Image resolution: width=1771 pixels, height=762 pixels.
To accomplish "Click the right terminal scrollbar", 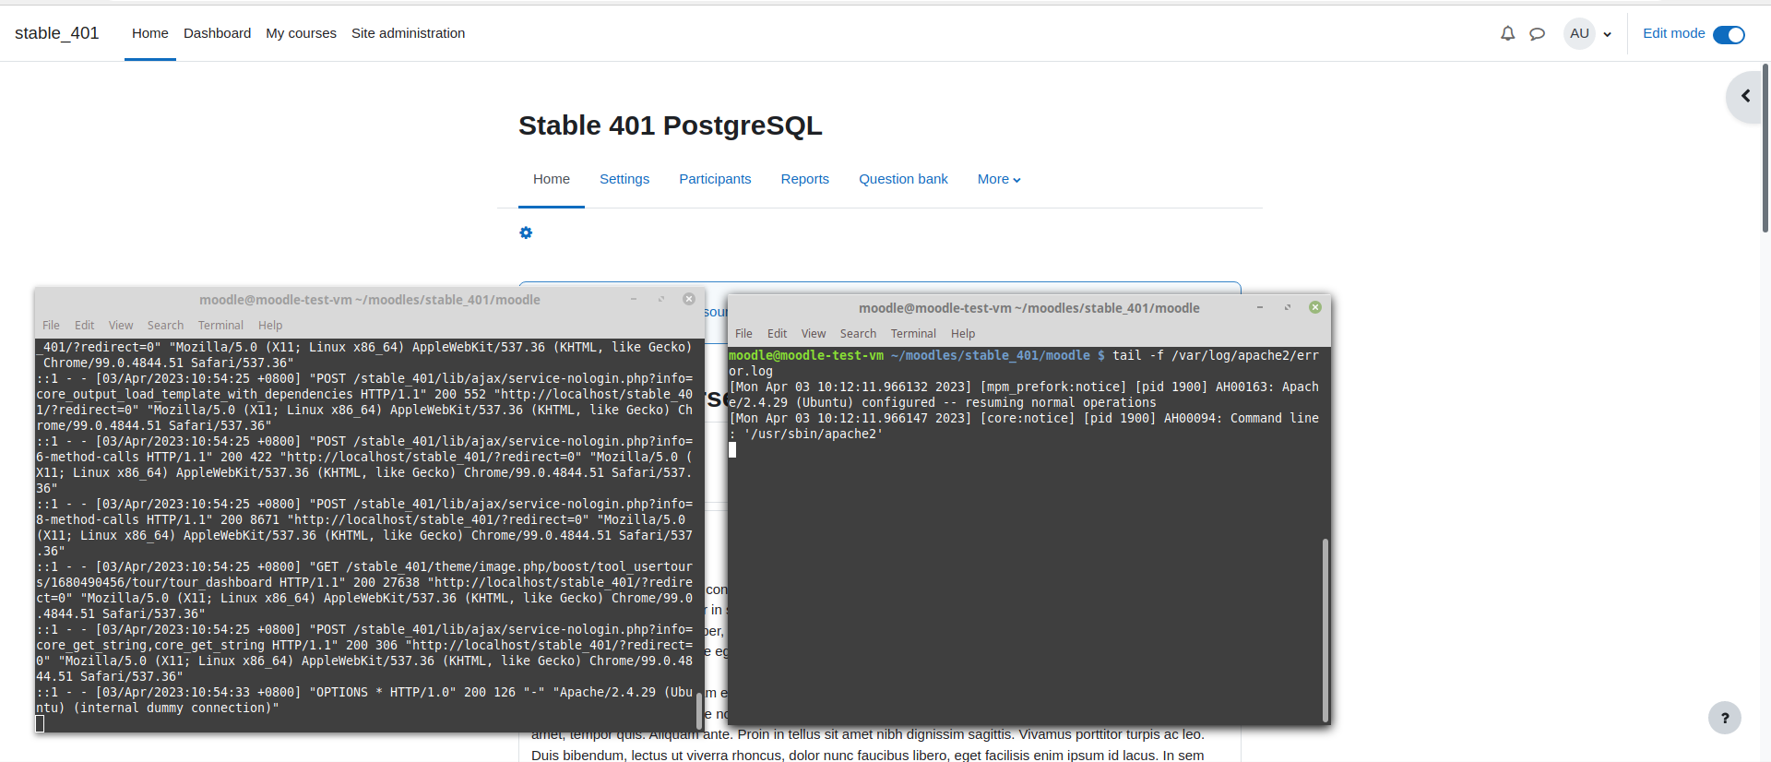I will [1325, 630].
